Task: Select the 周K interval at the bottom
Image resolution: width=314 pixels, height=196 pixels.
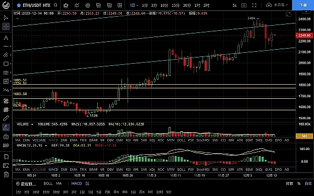Action: click(x=142, y=192)
